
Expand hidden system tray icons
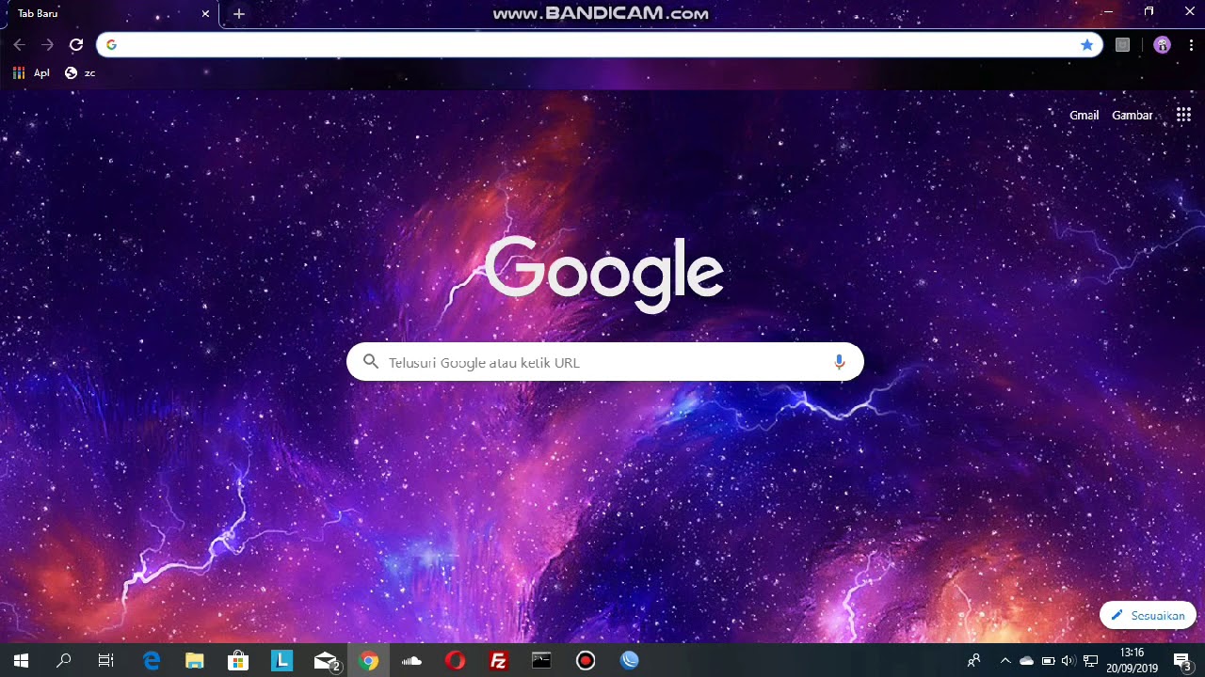click(1004, 661)
